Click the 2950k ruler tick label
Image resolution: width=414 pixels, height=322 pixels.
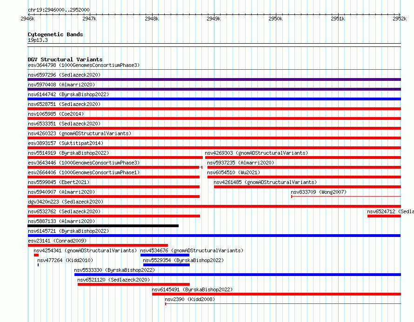[x=275, y=19]
